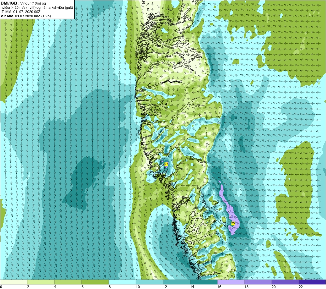Click the 16–18 m/s lilac legend swatch

[x=231, y=282]
